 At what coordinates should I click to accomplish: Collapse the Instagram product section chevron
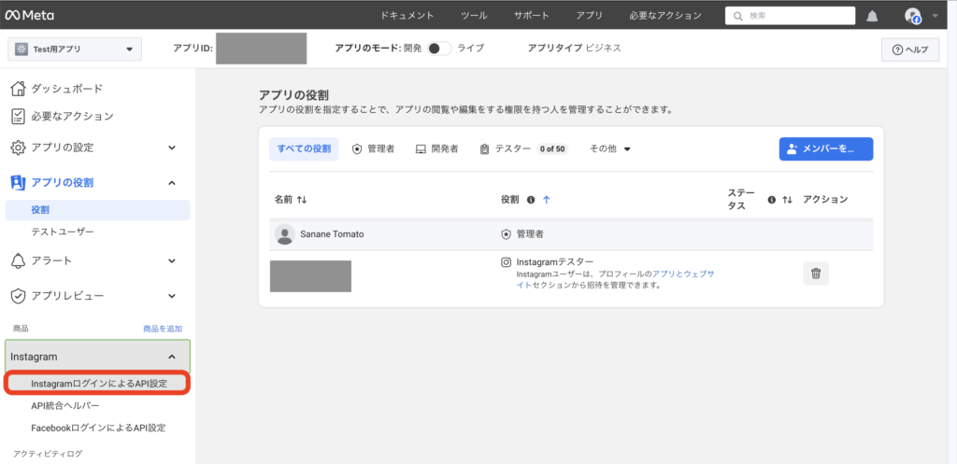[x=172, y=357]
